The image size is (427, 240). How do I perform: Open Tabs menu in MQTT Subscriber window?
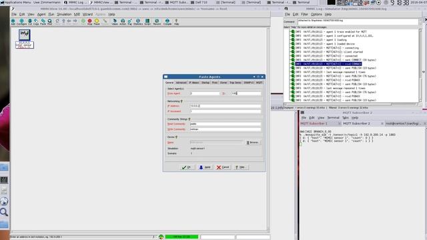point(346,118)
